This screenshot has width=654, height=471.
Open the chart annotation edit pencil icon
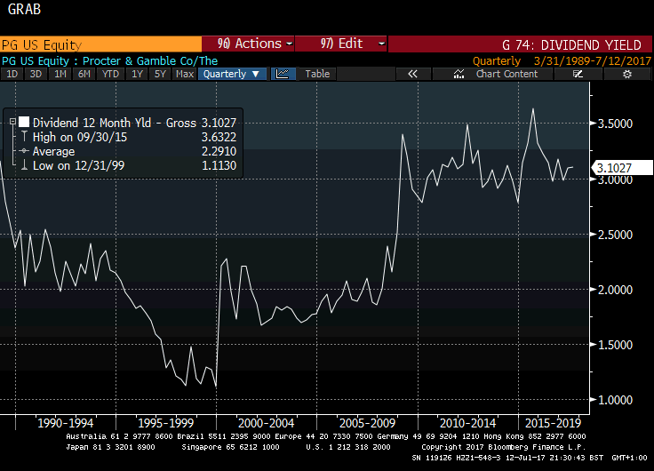578,74
